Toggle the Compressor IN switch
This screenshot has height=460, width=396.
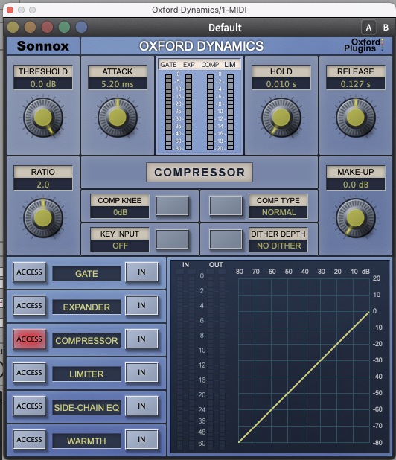141,339
